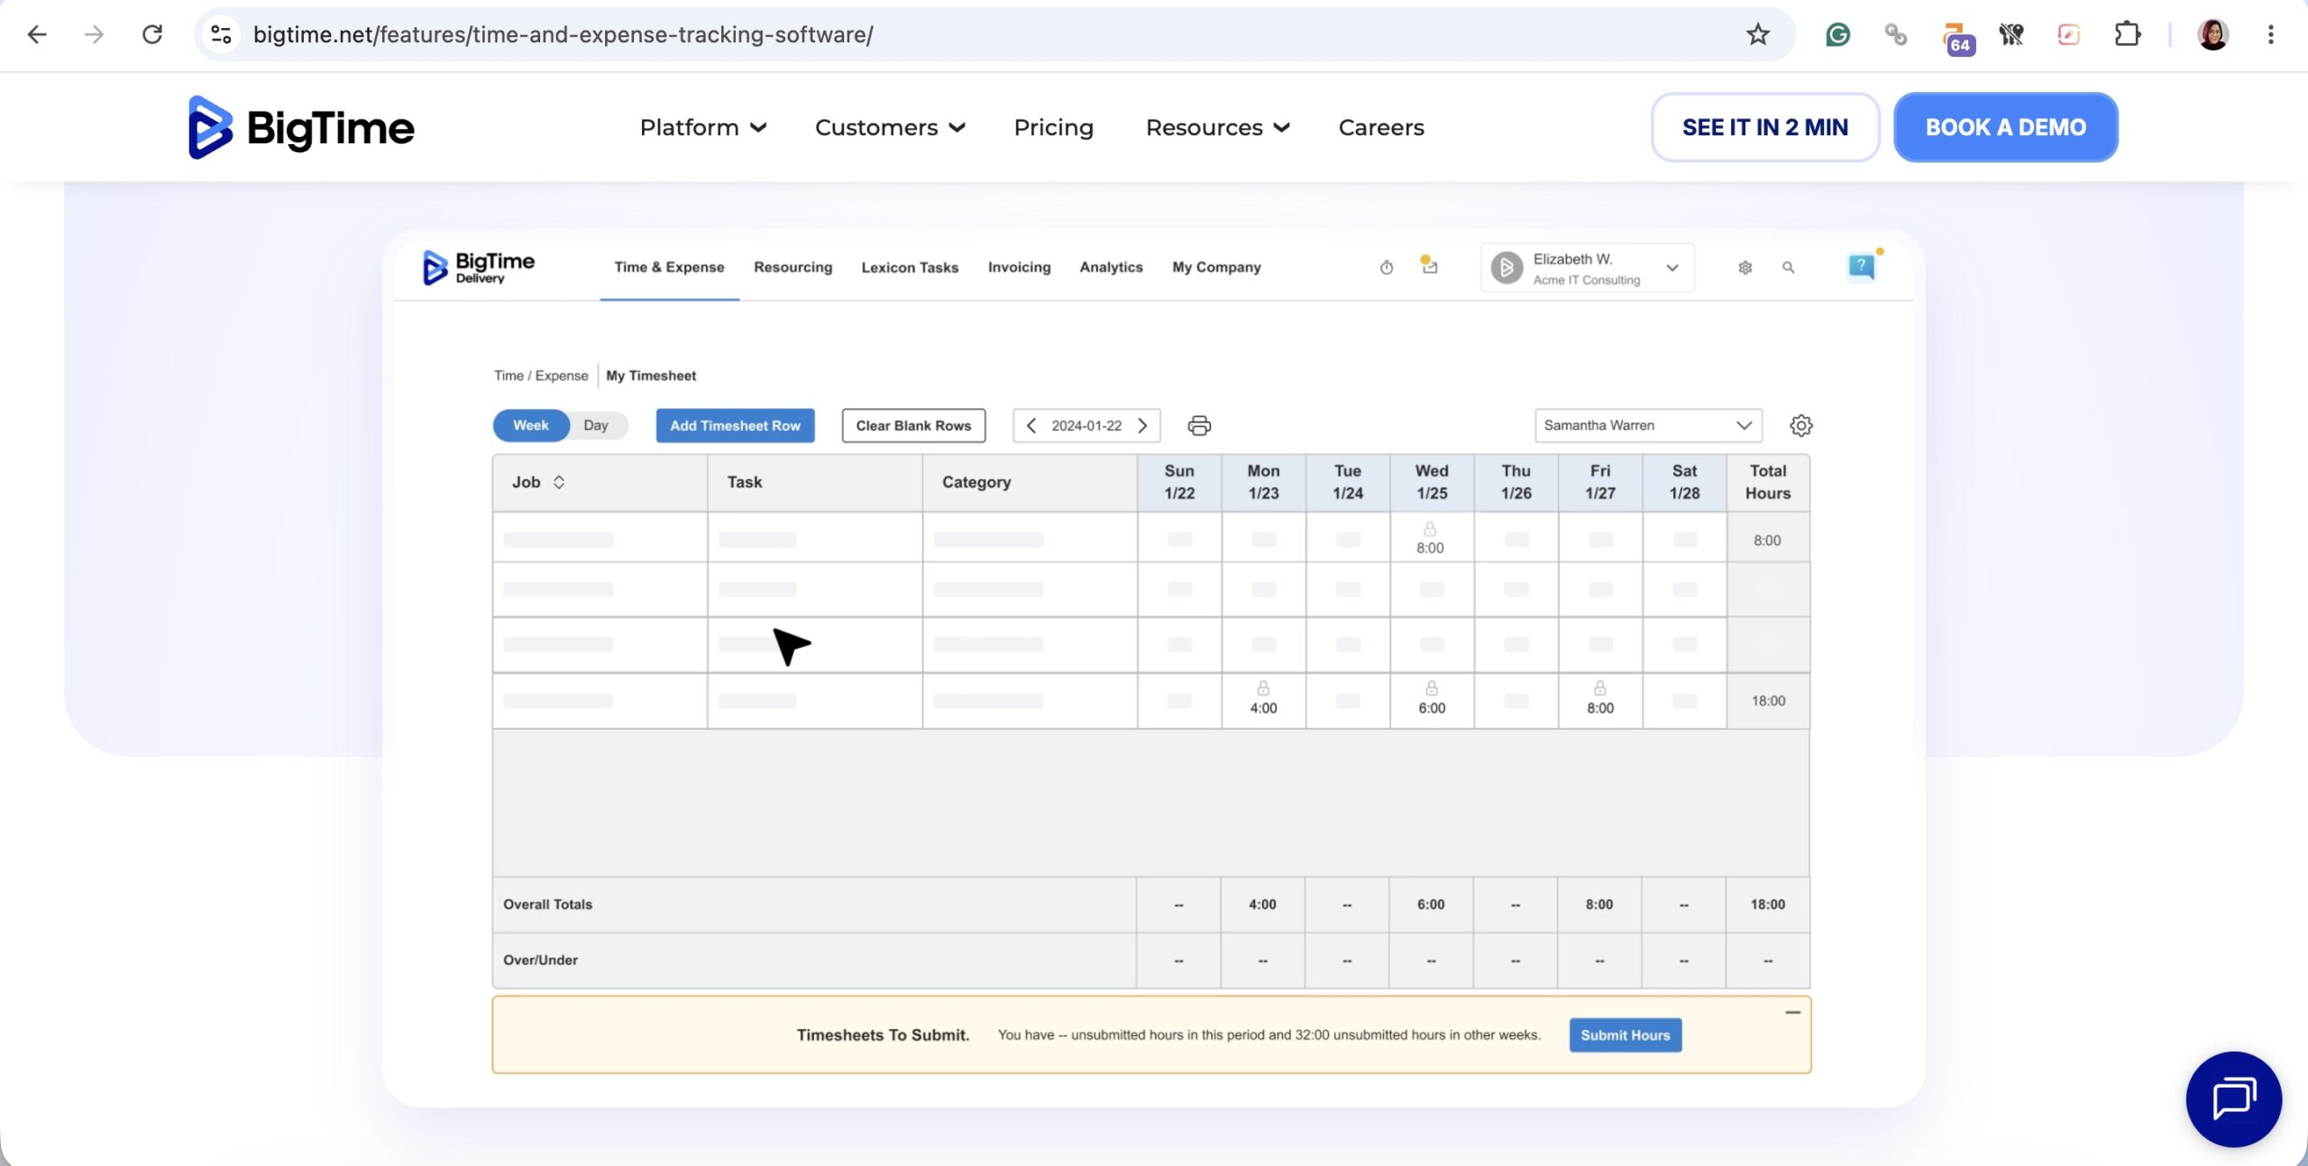Open timesheet settings gear beside Samantha Warren
Image resolution: width=2308 pixels, height=1166 pixels.
[x=1801, y=425]
